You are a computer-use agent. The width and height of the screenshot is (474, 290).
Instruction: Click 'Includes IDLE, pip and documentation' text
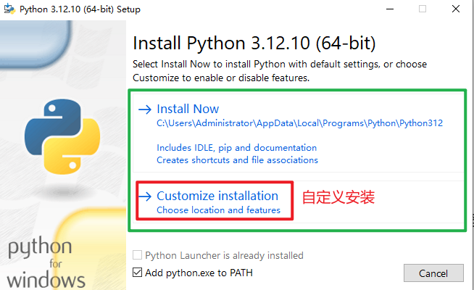tap(237, 148)
